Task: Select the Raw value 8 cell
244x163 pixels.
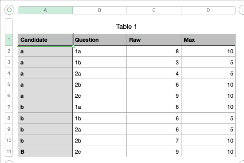Action: pos(154,51)
